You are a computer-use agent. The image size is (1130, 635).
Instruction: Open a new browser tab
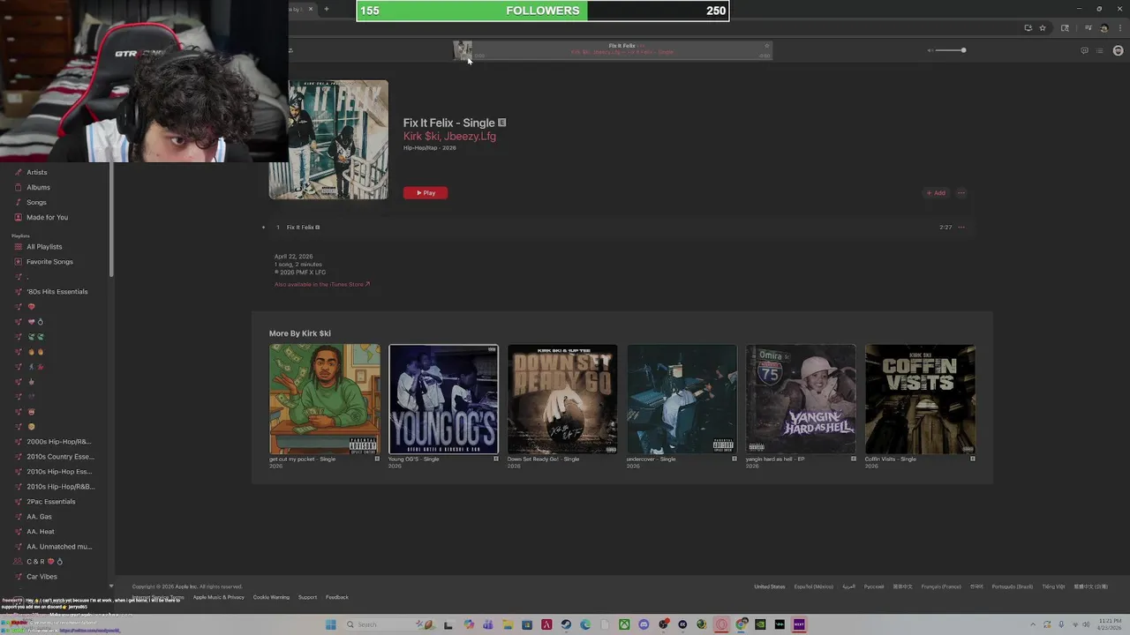327,9
